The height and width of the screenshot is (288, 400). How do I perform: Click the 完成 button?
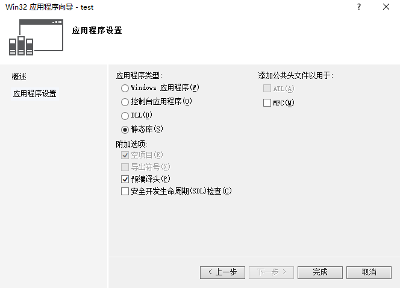[x=320, y=272]
